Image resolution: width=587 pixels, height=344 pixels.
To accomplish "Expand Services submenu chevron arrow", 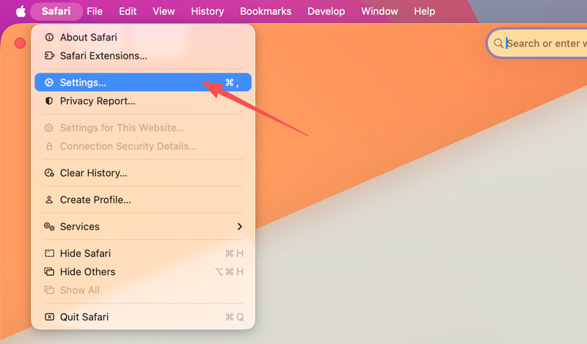I will pyautogui.click(x=240, y=227).
